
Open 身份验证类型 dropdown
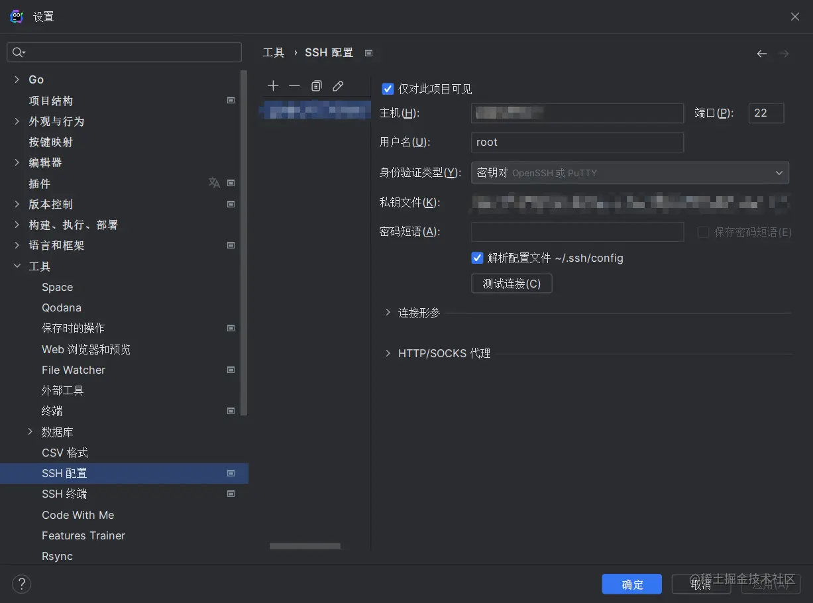tap(630, 172)
